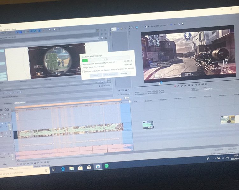239x190 pixels.
Task: Open File Explorer from taskbar
Action: pos(71,168)
